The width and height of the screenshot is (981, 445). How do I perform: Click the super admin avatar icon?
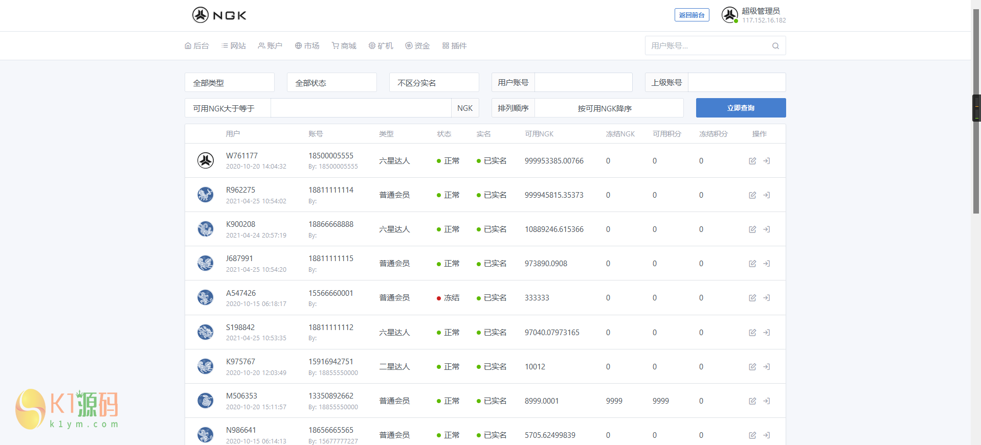pyautogui.click(x=729, y=15)
